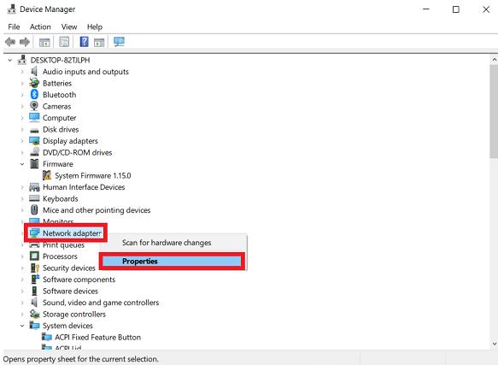The width and height of the screenshot is (498, 365).
Task: Click the Forward arrow toolbar icon
Action: 25,42
